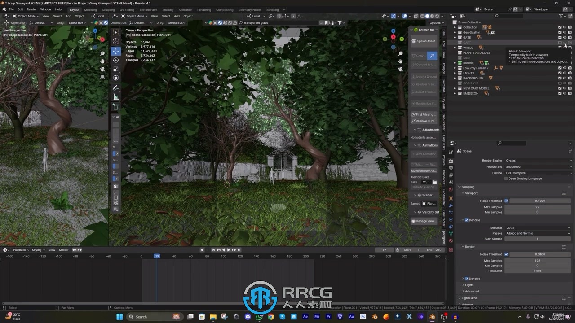Screen dimensions: 575x323
Task: Switch to the Shading workspace tab
Action: (168, 10)
